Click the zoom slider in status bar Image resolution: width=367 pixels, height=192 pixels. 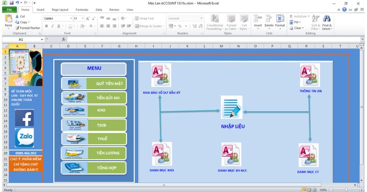tap(346, 190)
